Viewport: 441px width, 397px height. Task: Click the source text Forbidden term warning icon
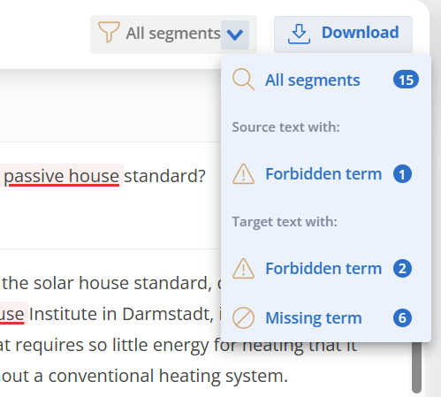click(x=243, y=174)
